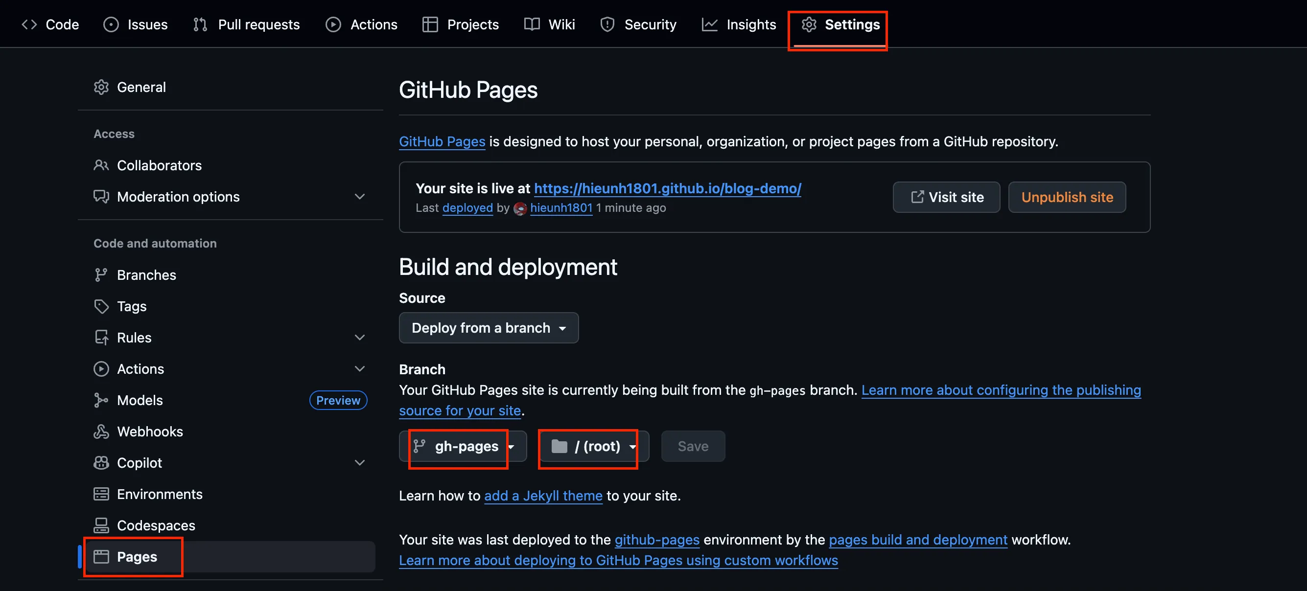Click the folder icon beside / (root)

[559, 446]
